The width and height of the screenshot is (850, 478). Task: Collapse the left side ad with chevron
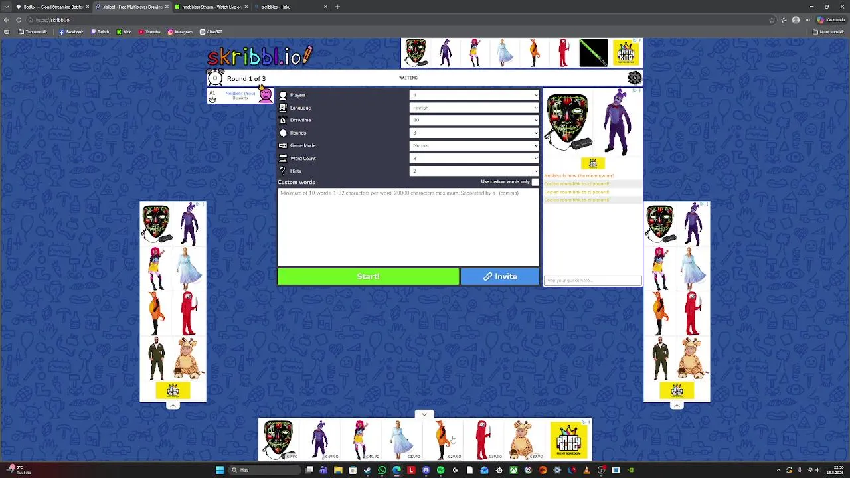[x=173, y=406]
